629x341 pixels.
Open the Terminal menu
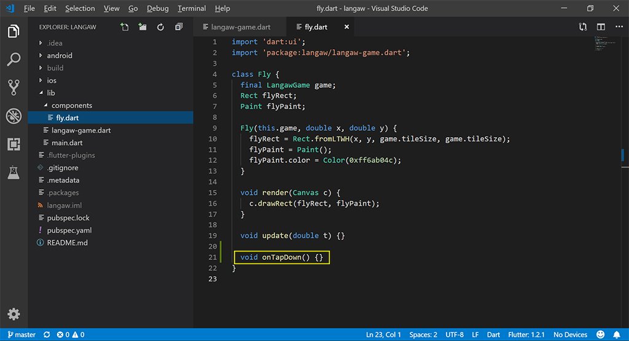[x=192, y=9]
